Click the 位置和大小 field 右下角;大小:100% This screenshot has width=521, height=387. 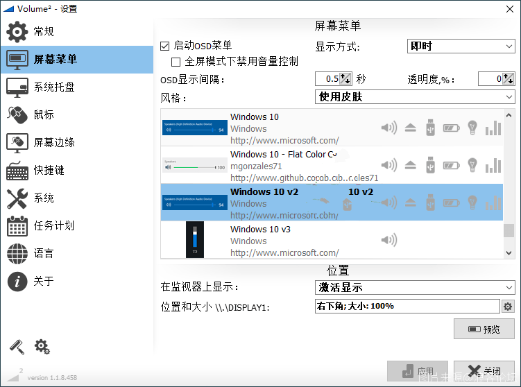[407, 306]
